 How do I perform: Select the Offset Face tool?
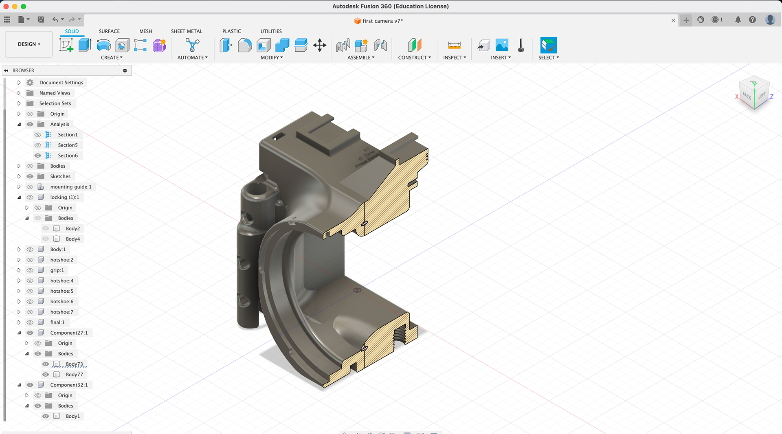point(301,45)
